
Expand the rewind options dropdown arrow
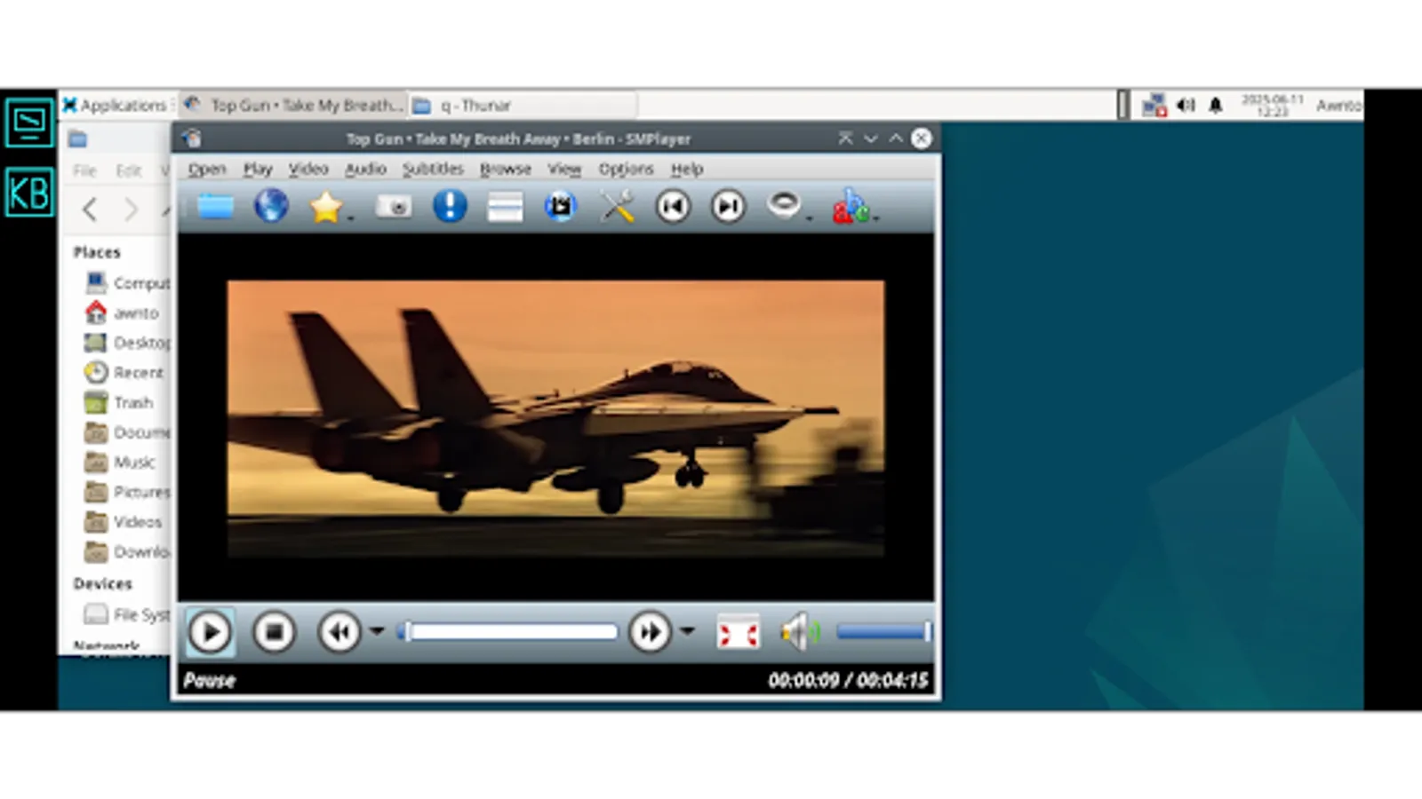click(377, 631)
